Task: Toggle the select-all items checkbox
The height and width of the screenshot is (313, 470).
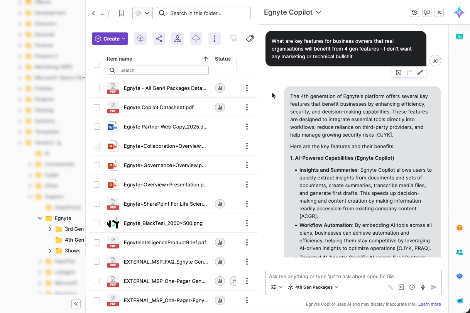Action: (x=97, y=65)
